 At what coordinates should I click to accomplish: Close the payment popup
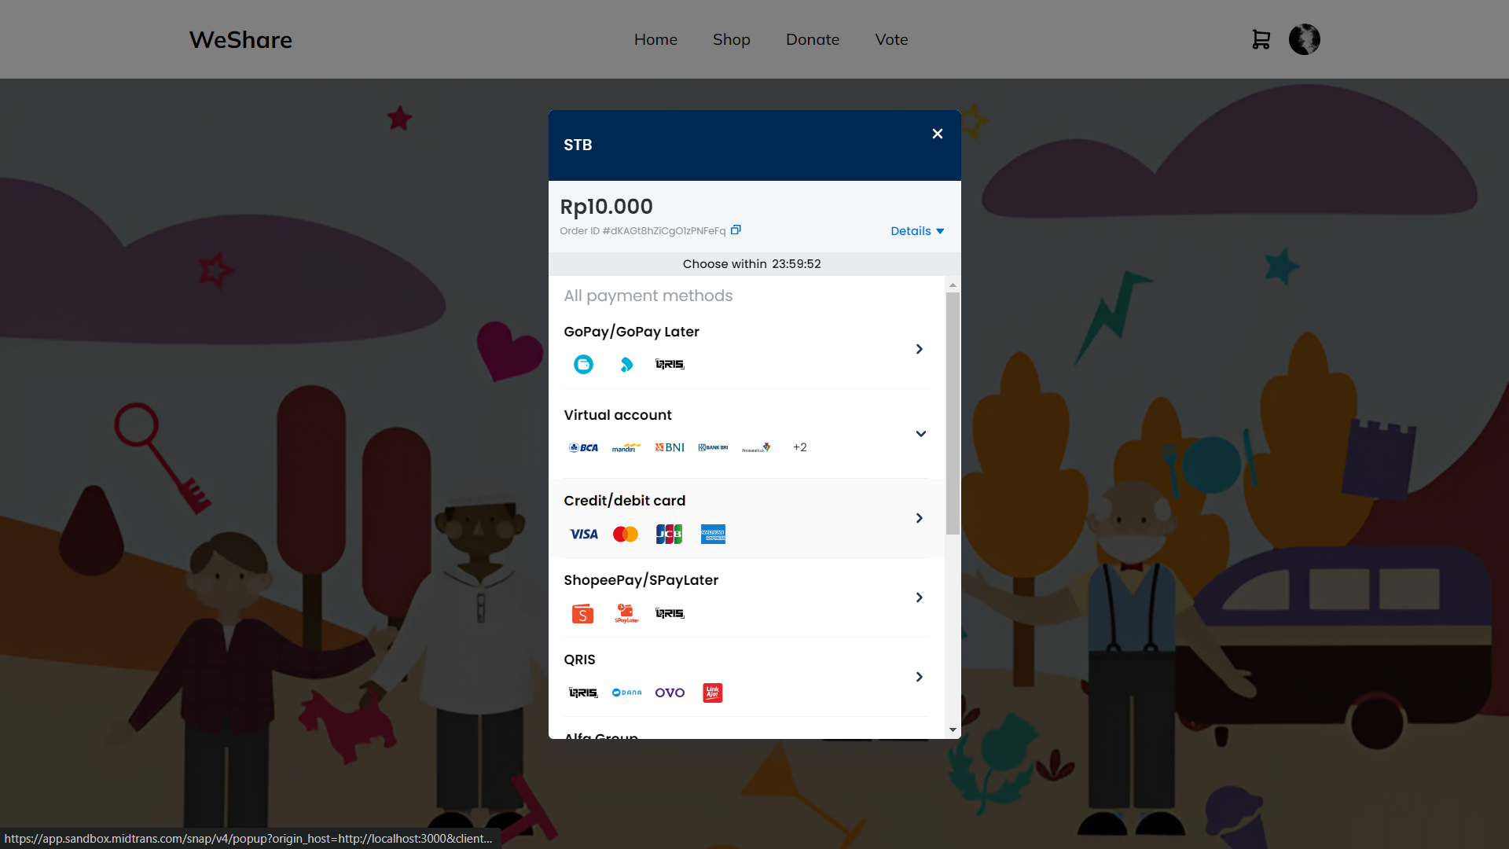click(937, 134)
